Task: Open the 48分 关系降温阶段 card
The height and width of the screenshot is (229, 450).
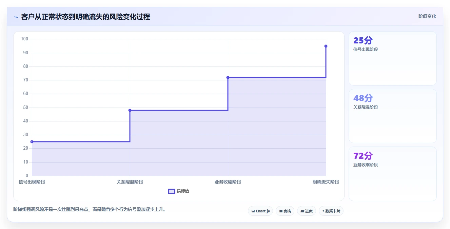Action: (393, 116)
